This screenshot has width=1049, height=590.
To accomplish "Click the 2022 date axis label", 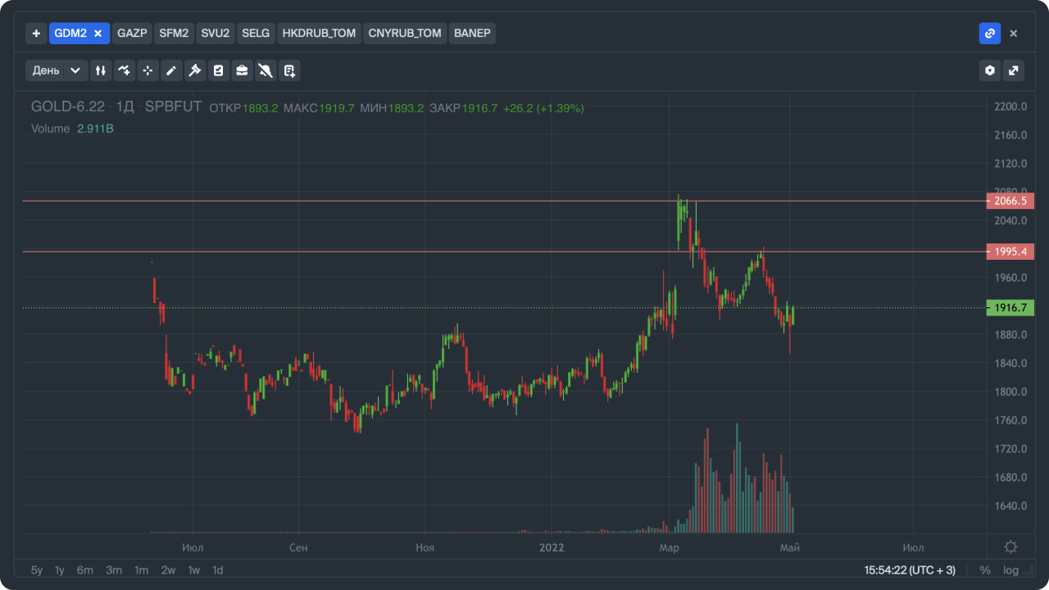I will (552, 547).
